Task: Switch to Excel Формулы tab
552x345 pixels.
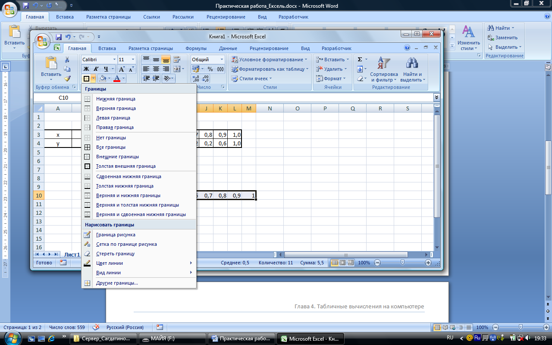Action: coord(196,48)
